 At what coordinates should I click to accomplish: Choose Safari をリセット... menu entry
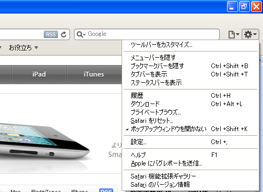[190, 120]
